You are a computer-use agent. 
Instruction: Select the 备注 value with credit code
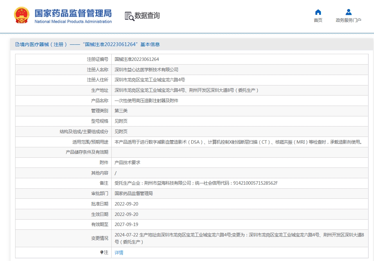tap(196, 183)
